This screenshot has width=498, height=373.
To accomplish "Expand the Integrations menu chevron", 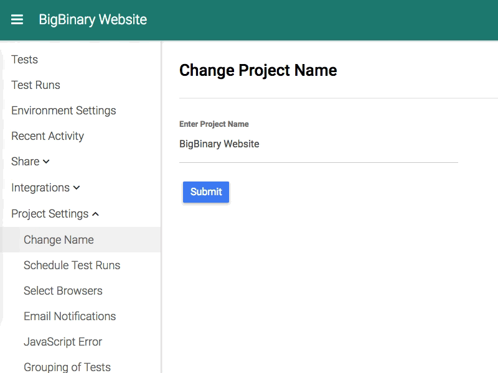I will (77, 188).
